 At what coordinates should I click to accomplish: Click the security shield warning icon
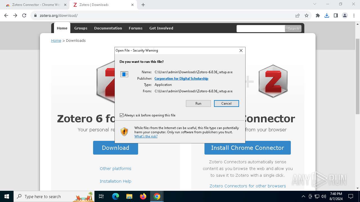(x=124, y=132)
